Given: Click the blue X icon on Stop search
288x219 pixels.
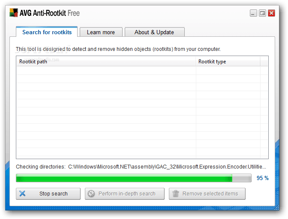Looking at the screenshot, I should point(23,194).
